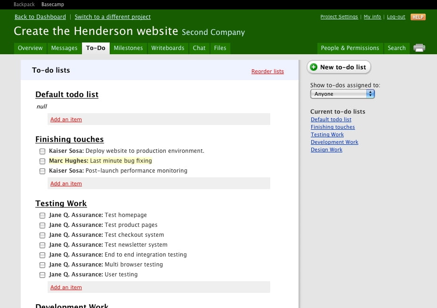Open the 'Finishing touches' list heading
The height and width of the screenshot is (308, 437).
tap(70, 139)
